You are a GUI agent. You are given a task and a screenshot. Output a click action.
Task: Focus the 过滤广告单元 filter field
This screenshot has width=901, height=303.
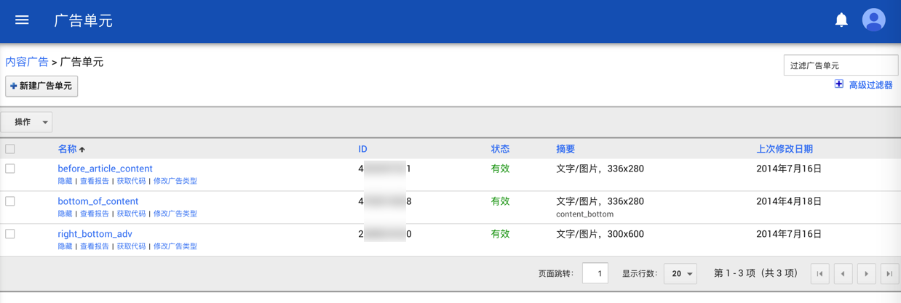coord(841,65)
